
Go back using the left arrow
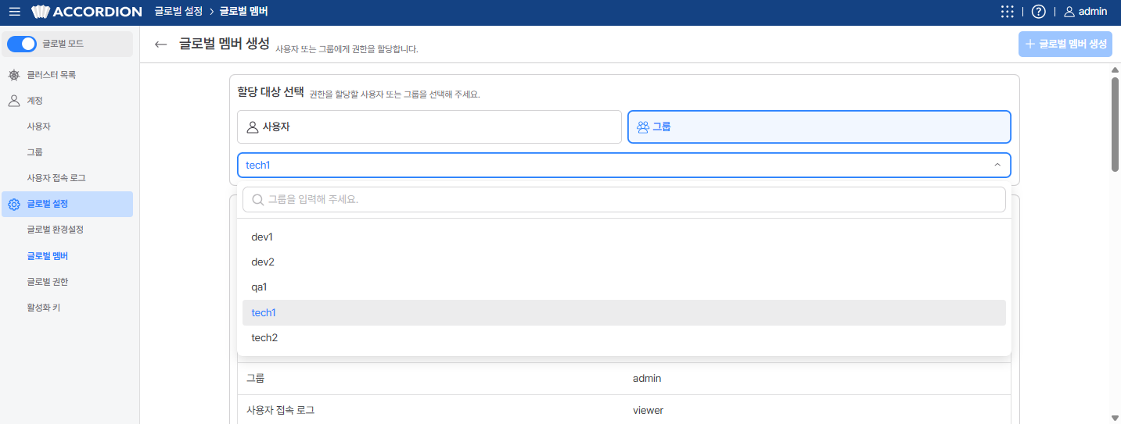pos(161,45)
